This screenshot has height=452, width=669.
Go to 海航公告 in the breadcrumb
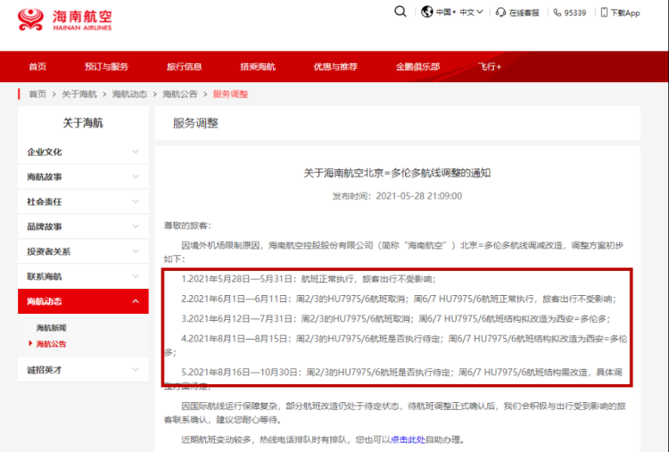coord(180,95)
